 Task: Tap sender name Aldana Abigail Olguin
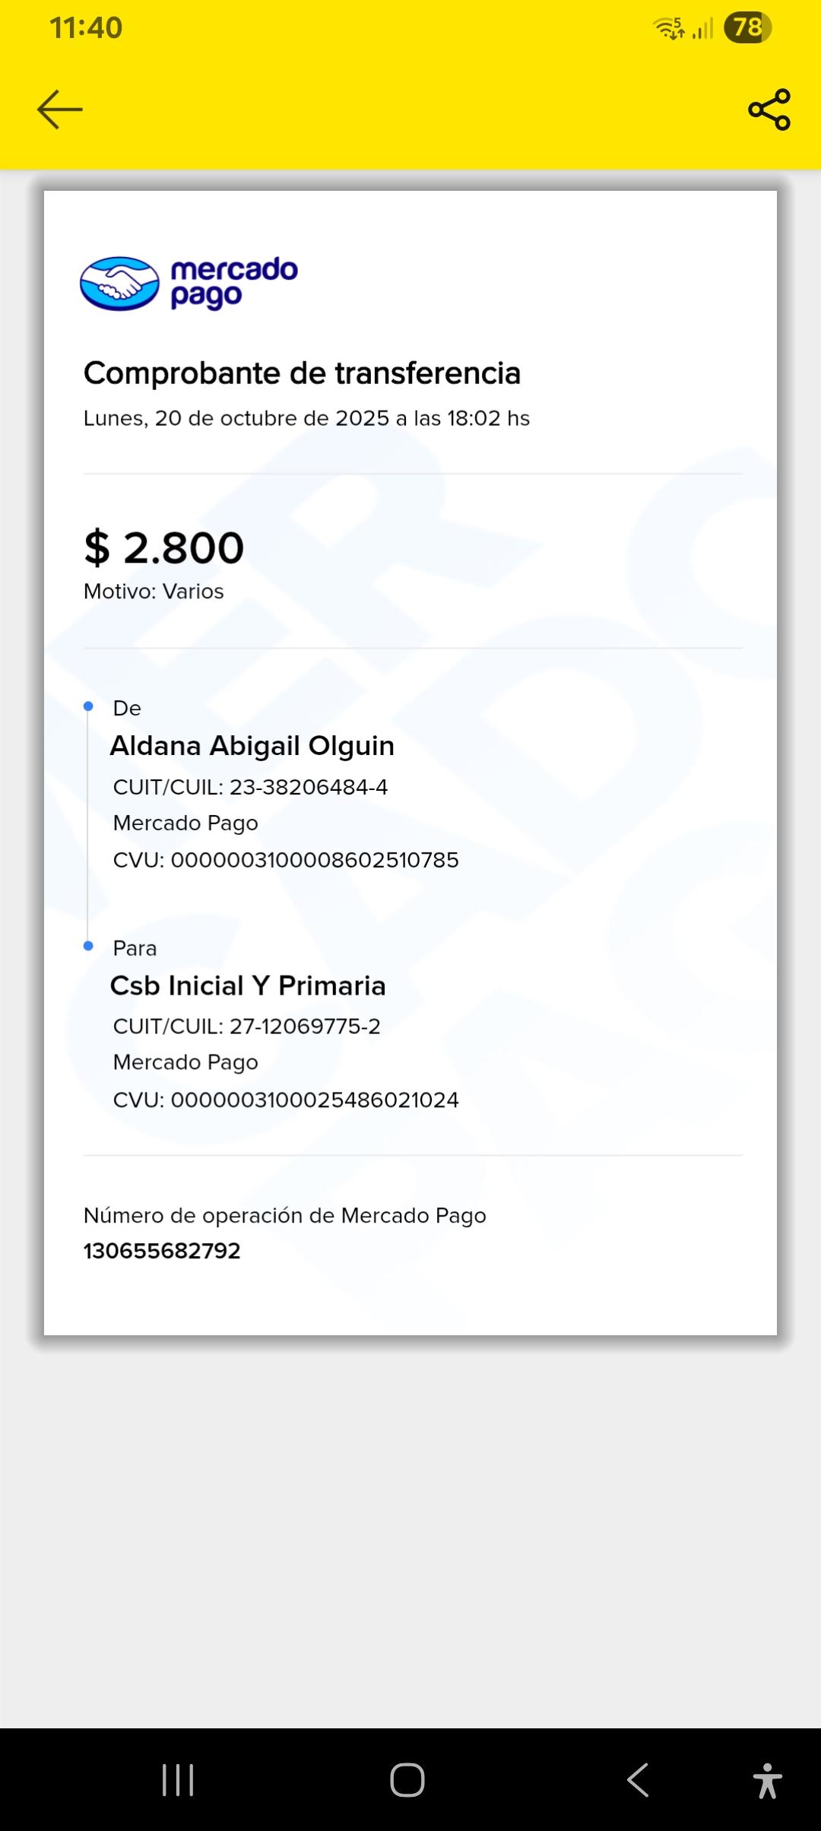coord(252,746)
